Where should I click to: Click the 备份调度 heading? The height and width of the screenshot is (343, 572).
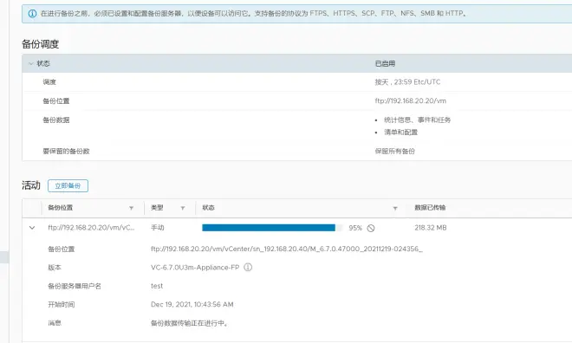[40, 44]
